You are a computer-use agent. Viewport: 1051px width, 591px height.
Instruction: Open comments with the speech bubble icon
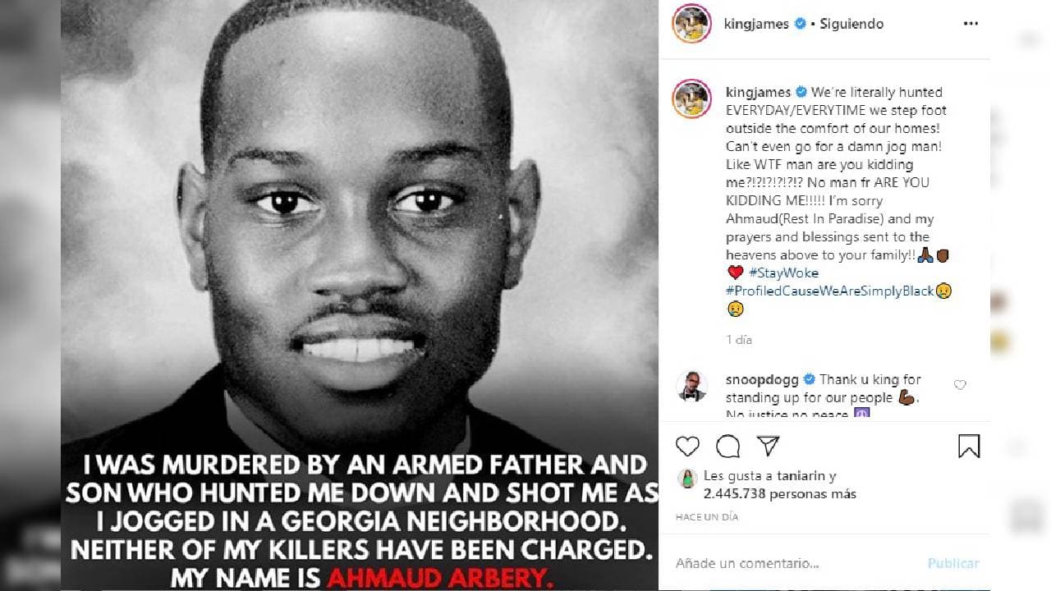click(727, 446)
